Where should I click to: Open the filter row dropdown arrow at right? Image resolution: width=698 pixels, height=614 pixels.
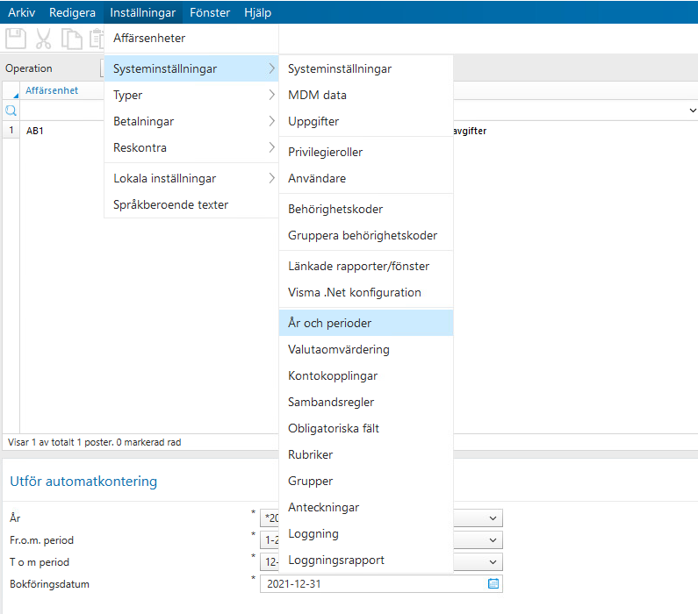pyautogui.click(x=692, y=111)
